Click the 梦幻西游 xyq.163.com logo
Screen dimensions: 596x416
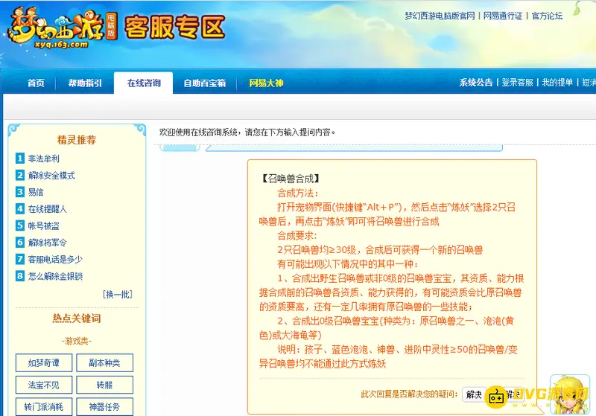click(x=61, y=30)
